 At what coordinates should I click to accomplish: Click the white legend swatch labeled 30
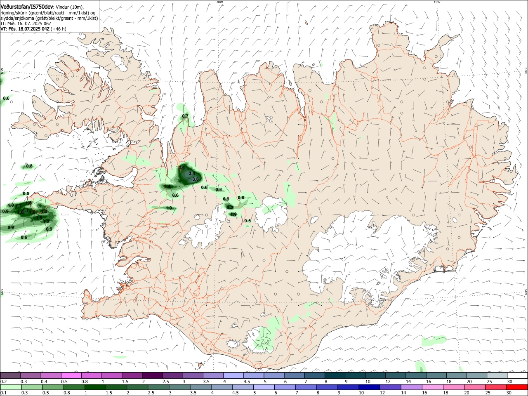518,375
